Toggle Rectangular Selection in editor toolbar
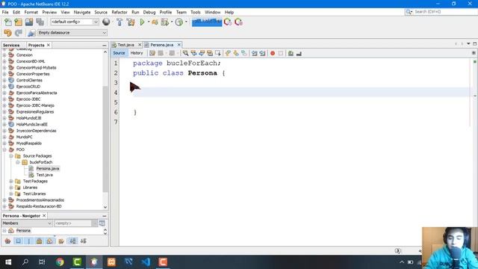The image size is (478, 269). tap(217, 53)
